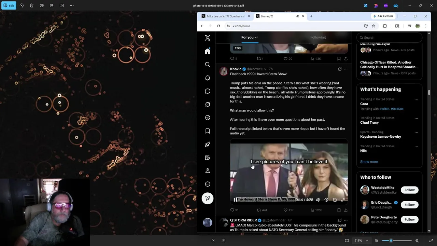
Task: Adjust the Photos zoom slider
Action: [x=397, y=241]
